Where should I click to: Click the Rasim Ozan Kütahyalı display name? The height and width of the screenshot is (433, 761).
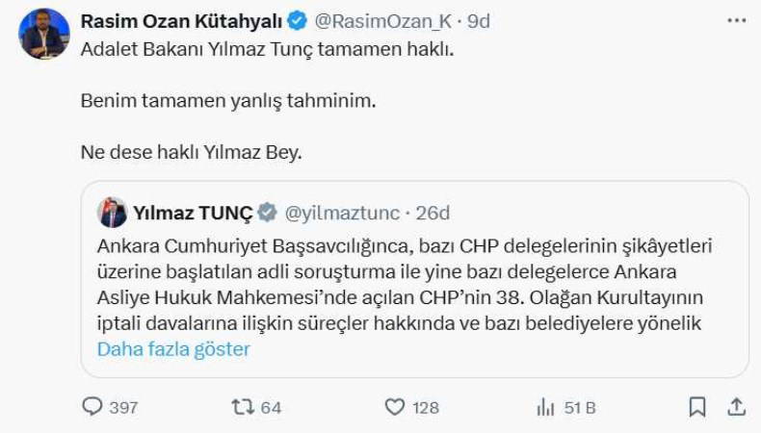[x=182, y=20]
